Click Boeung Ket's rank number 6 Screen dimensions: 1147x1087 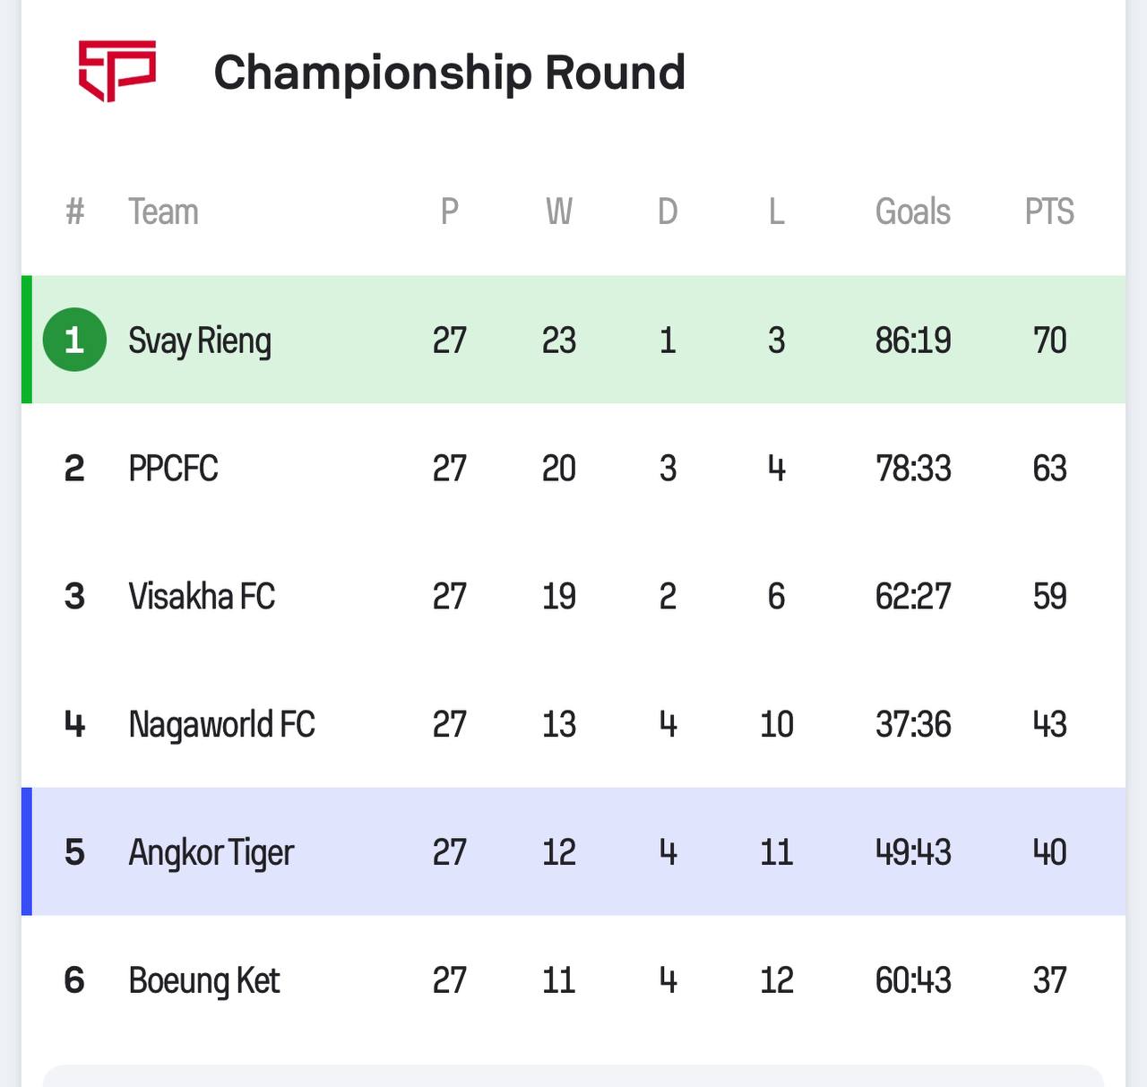tap(74, 980)
